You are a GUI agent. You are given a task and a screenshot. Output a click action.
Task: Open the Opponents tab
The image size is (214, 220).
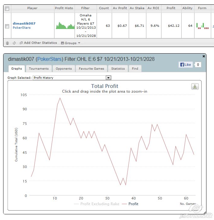click(64, 69)
